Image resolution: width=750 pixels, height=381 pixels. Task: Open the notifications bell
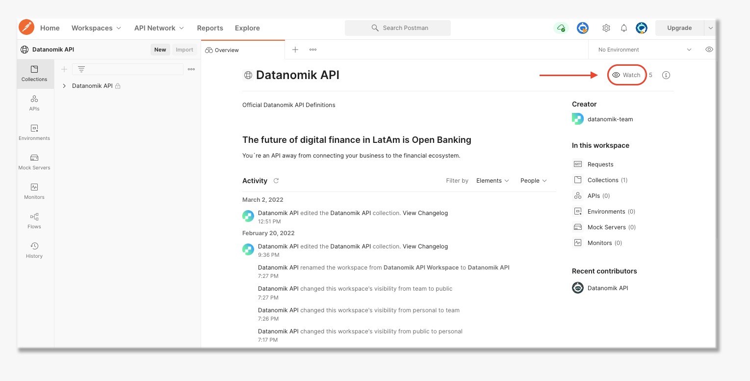(624, 28)
